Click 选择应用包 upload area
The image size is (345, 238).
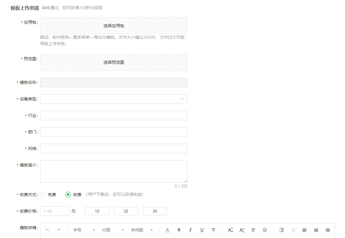coord(114,26)
